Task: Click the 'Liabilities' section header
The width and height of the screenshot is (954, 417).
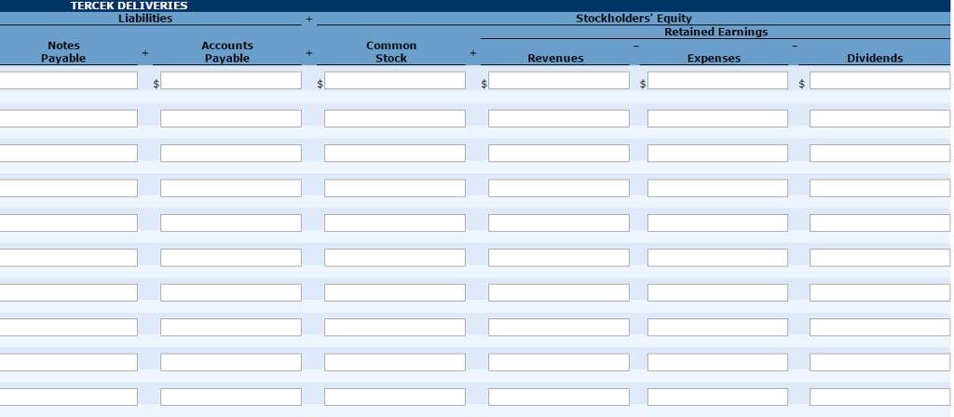Action: point(144,19)
